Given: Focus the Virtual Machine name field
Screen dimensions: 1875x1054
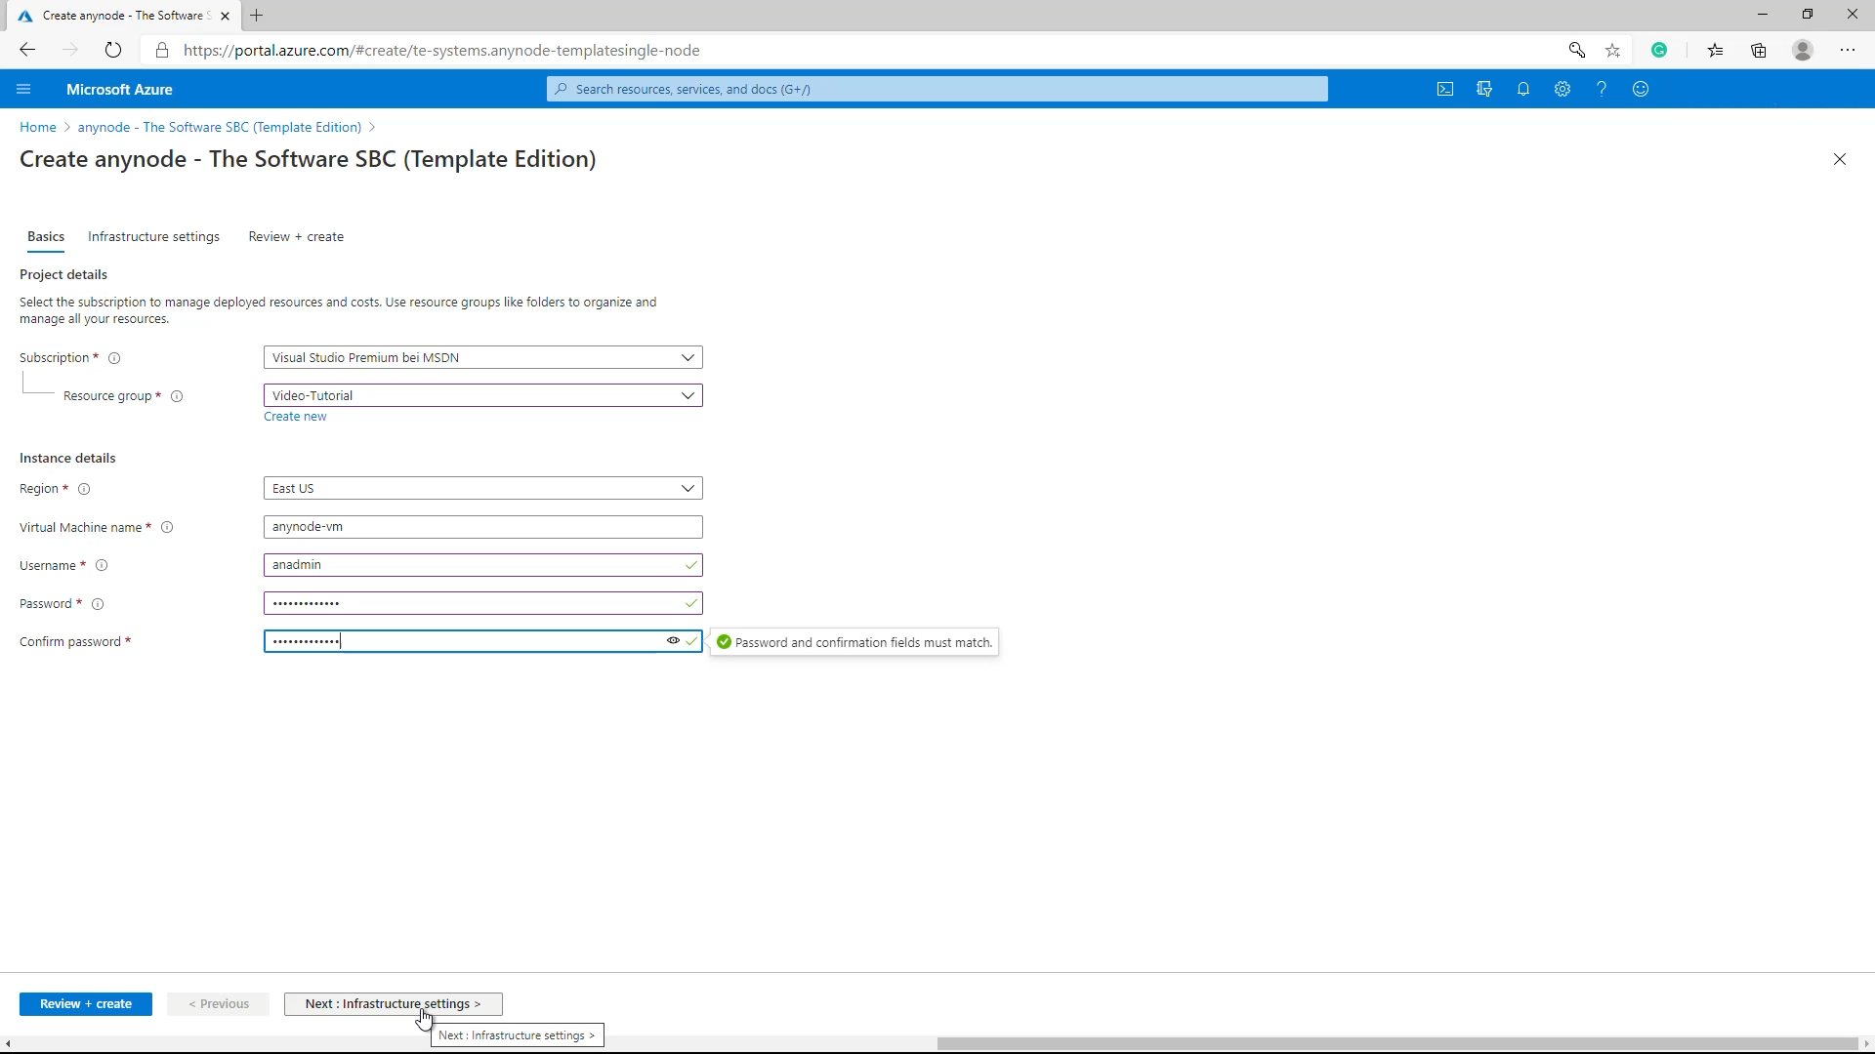Looking at the screenshot, I should 483,527.
